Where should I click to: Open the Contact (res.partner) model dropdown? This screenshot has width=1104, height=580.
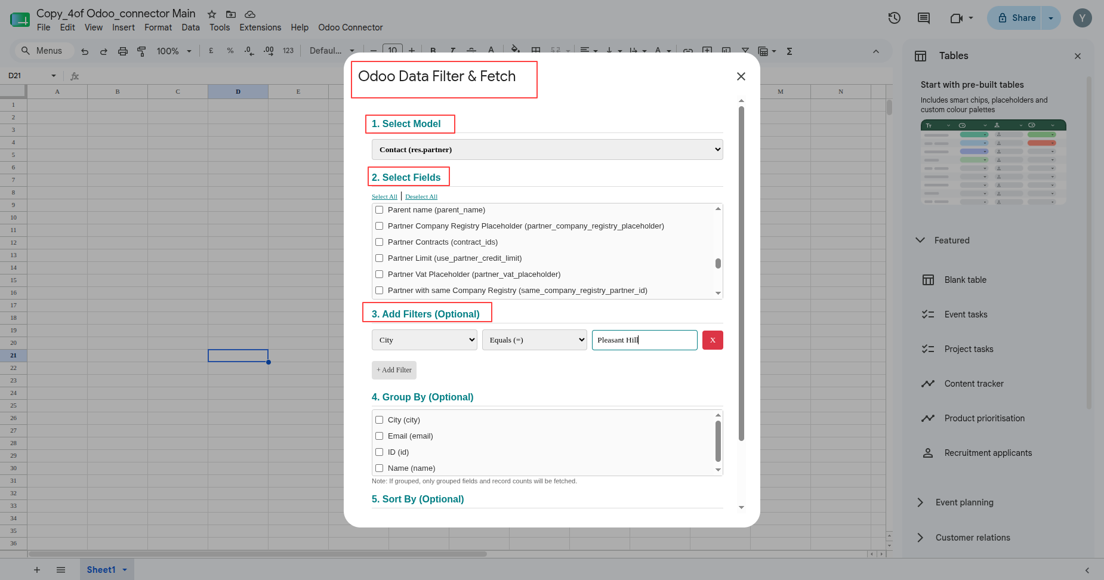547,150
